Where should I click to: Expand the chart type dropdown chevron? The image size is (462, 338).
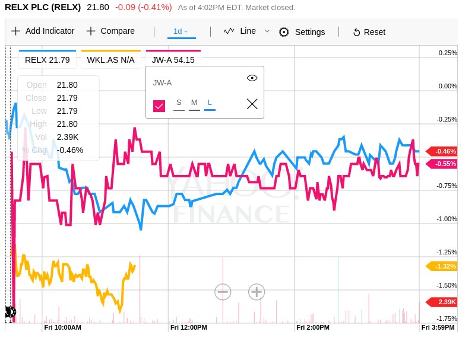[x=267, y=31]
